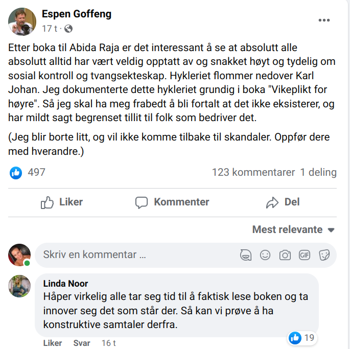350x349 pixels.
Task: Click the avatar sticker icon in comment box
Action: [x=245, y=254]
